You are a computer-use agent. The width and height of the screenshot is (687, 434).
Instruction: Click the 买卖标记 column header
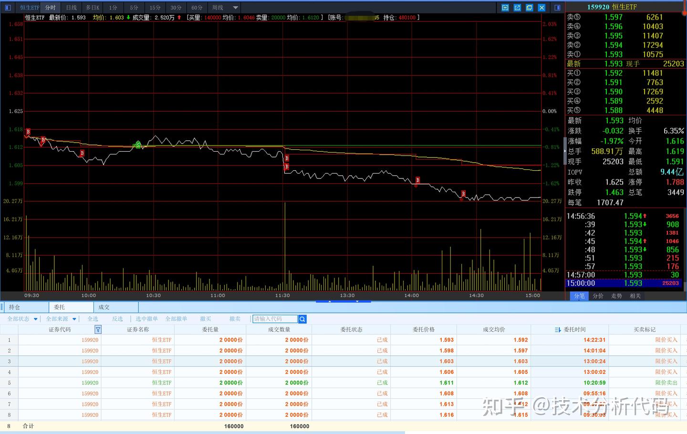[645, 330]
